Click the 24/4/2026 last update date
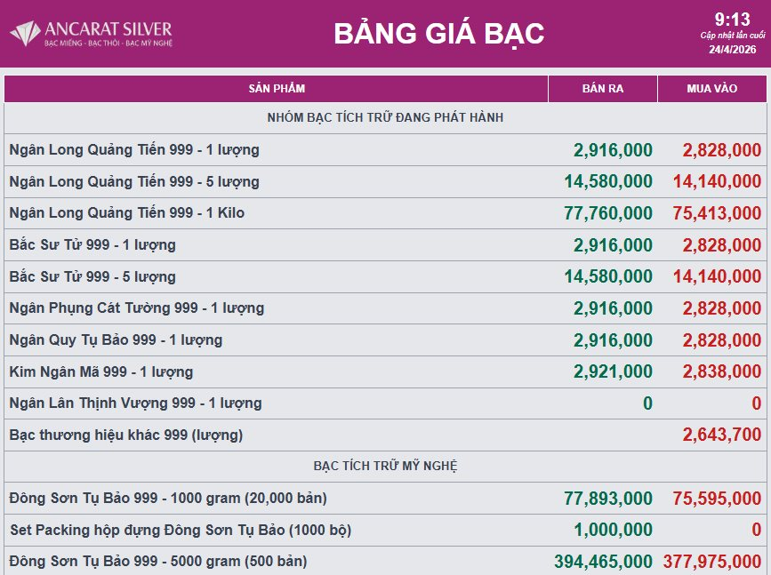The height and width of the screenshot is (575, 771). pyautogui.click(x=732, y=50)
